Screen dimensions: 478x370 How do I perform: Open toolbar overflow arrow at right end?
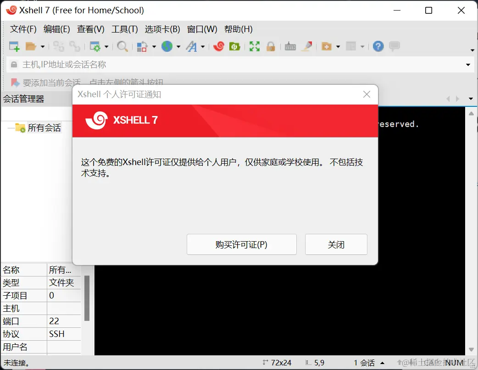(x=472, y=50)
